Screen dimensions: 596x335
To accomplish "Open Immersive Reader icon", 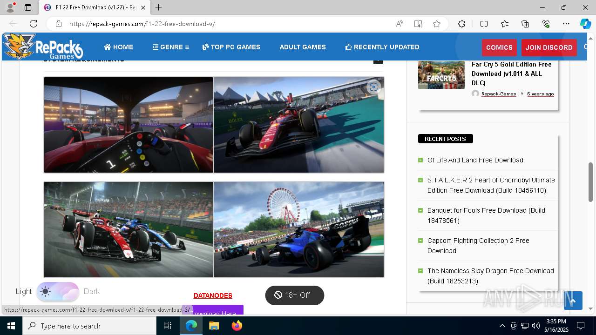I will pyautogui.click(x=418, y=24).
